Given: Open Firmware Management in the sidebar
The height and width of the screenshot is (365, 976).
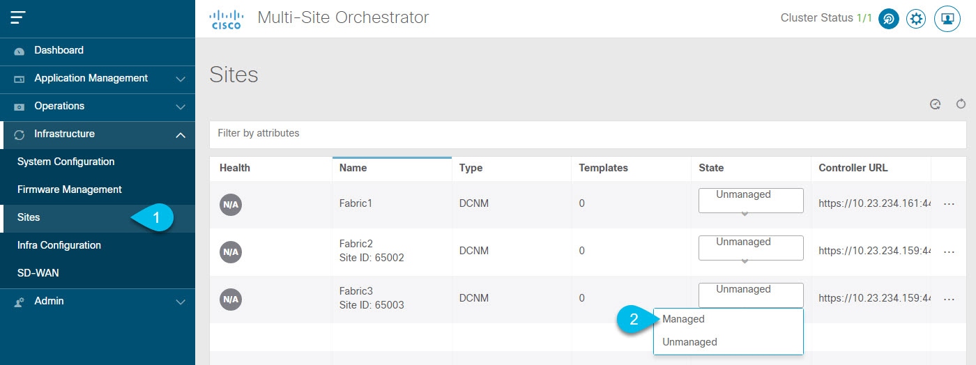Looking at the screenshot, I should (x=98, y=190).
